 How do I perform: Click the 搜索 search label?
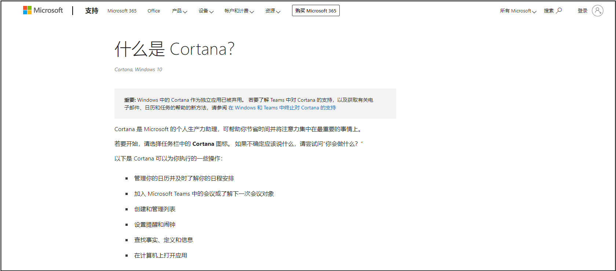point(549,11)
